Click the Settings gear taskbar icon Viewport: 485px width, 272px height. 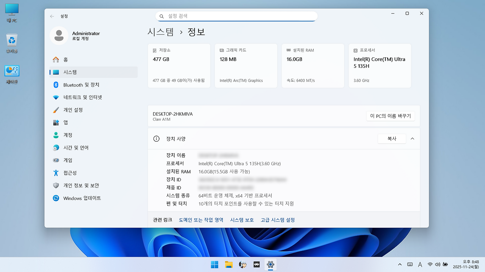pos(270,264)
